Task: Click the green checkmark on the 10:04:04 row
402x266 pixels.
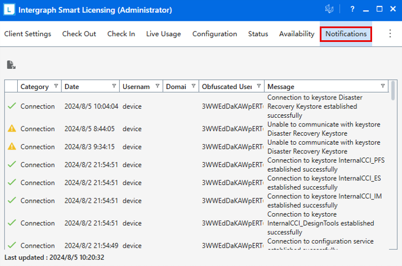Action: coord(11,106)
